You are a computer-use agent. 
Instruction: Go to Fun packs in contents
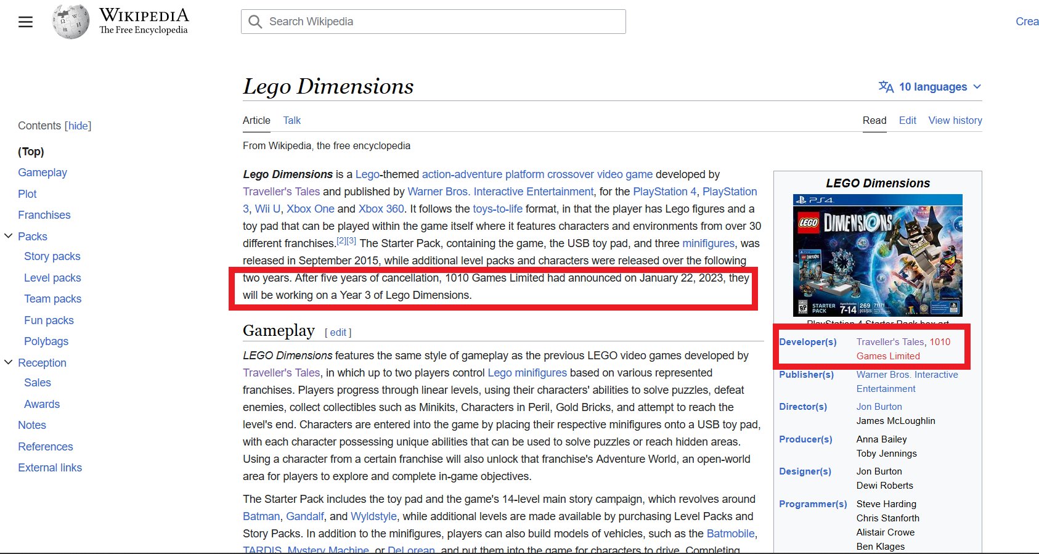[49, 320]
